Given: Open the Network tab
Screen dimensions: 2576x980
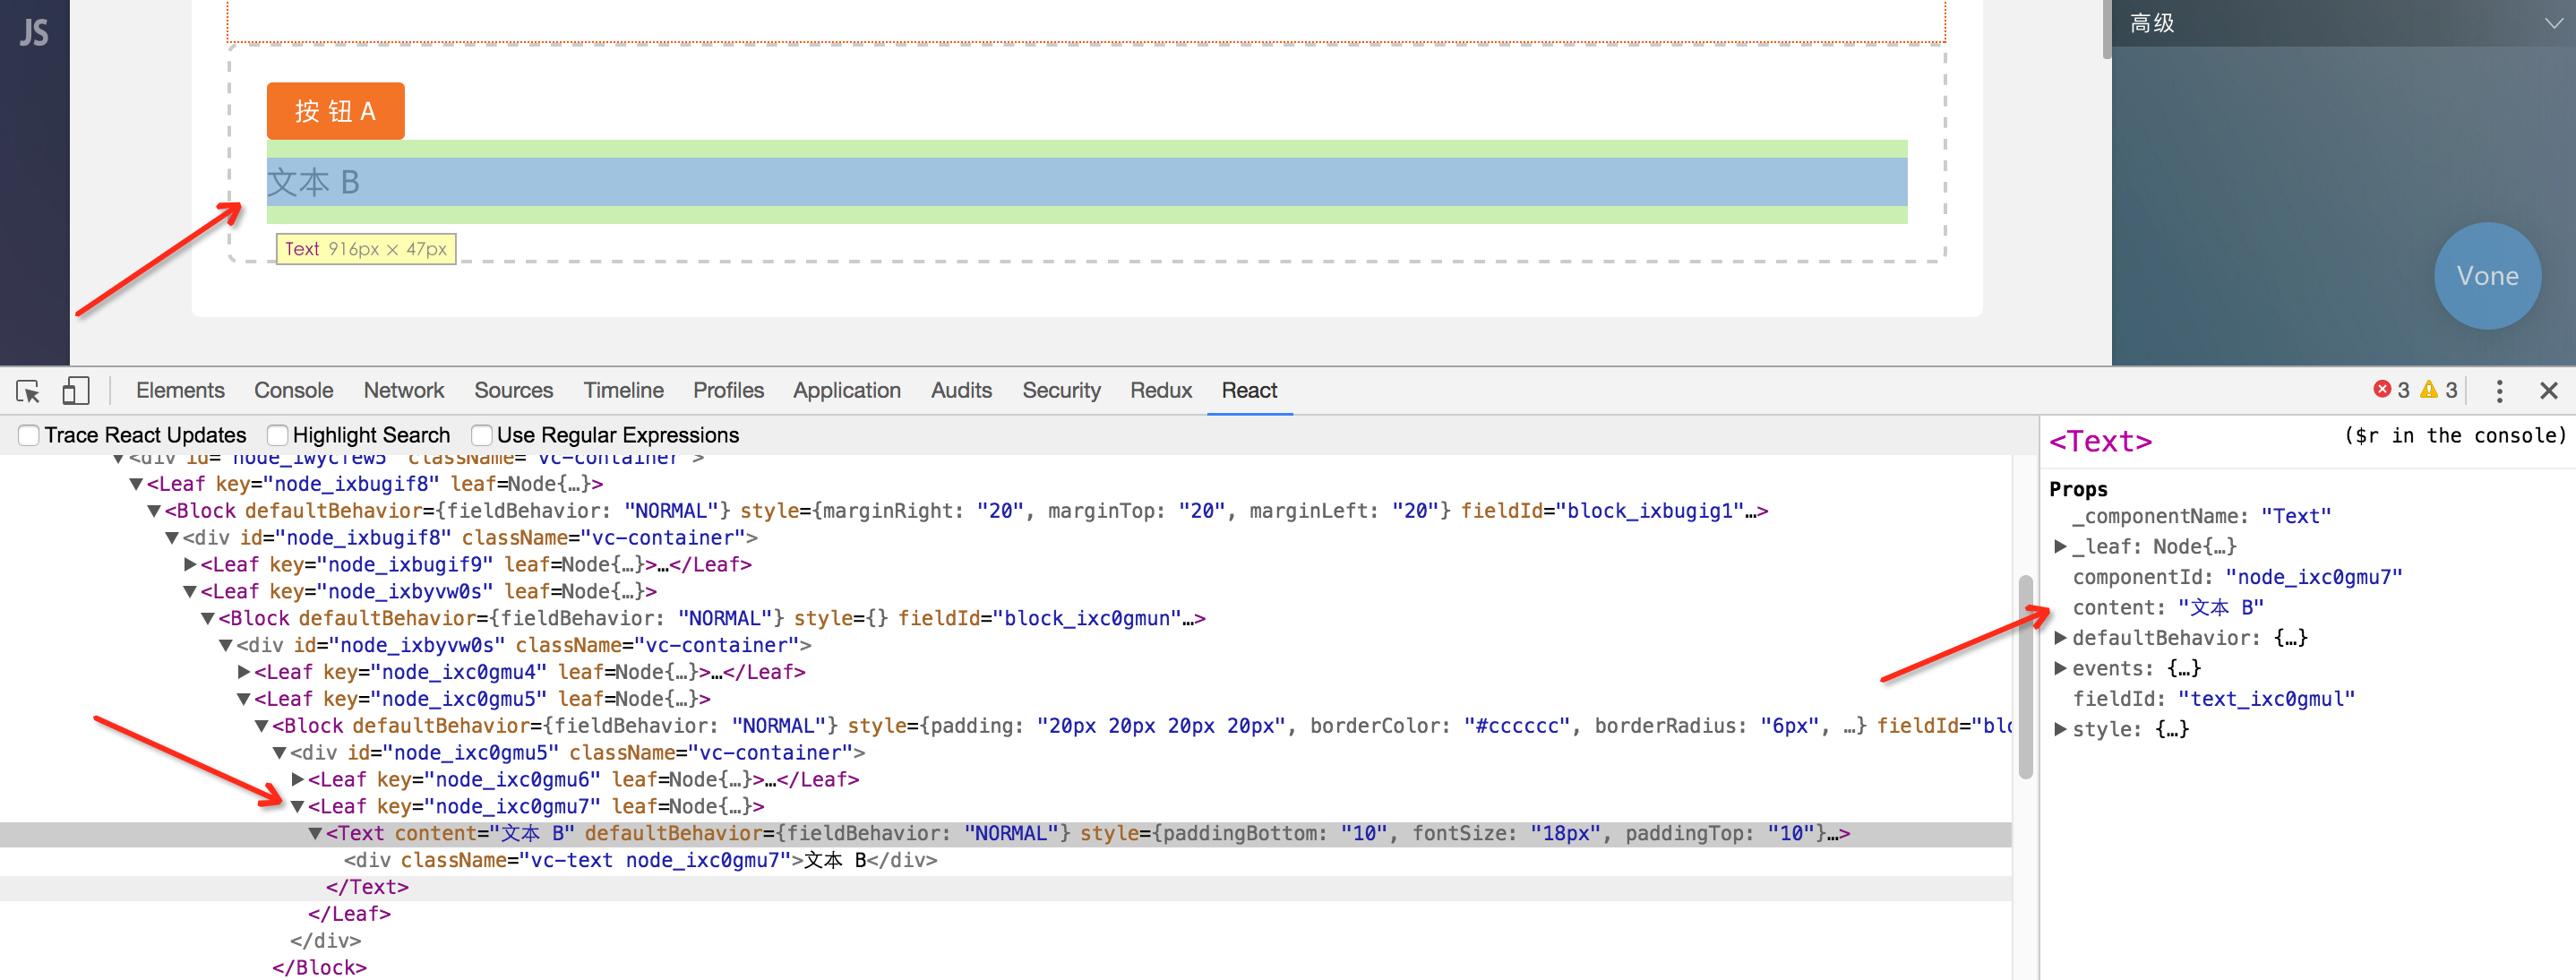Looking at the screenshot, I should pyautogui.click(x=403, y=391).
